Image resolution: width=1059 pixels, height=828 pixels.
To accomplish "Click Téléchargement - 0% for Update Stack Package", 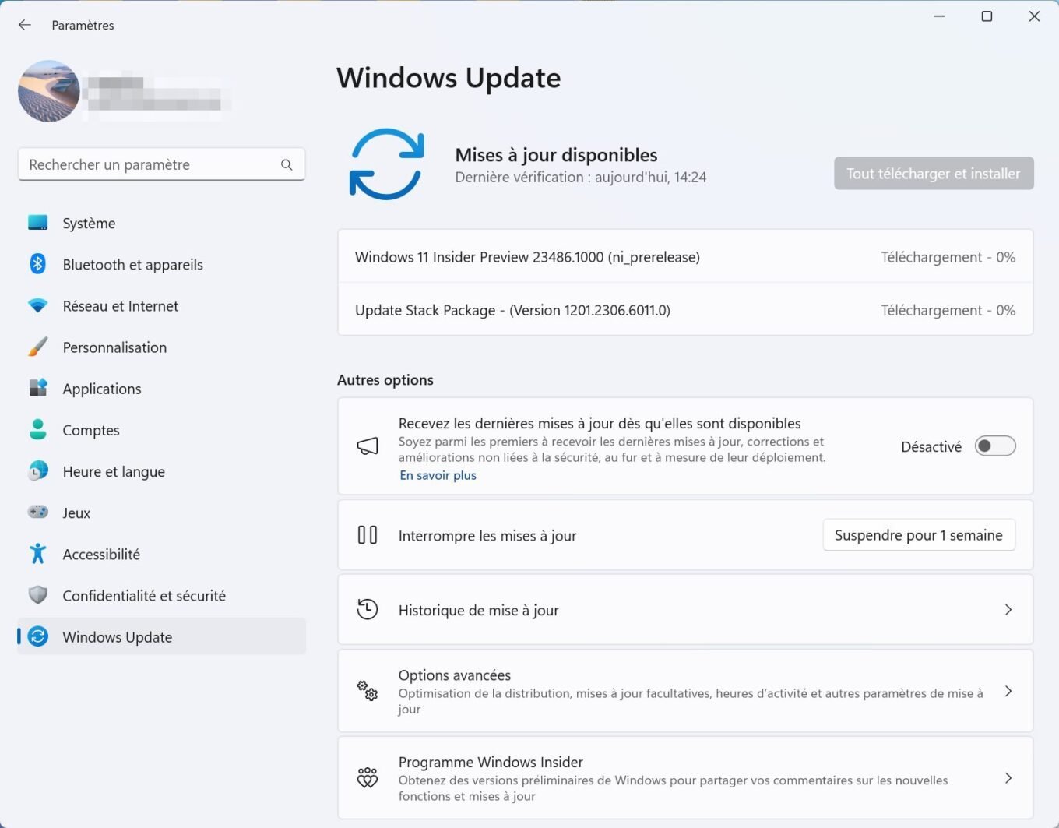I will point(948,310).
